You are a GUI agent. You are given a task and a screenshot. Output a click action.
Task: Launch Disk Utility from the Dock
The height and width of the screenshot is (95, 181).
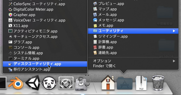83,83
